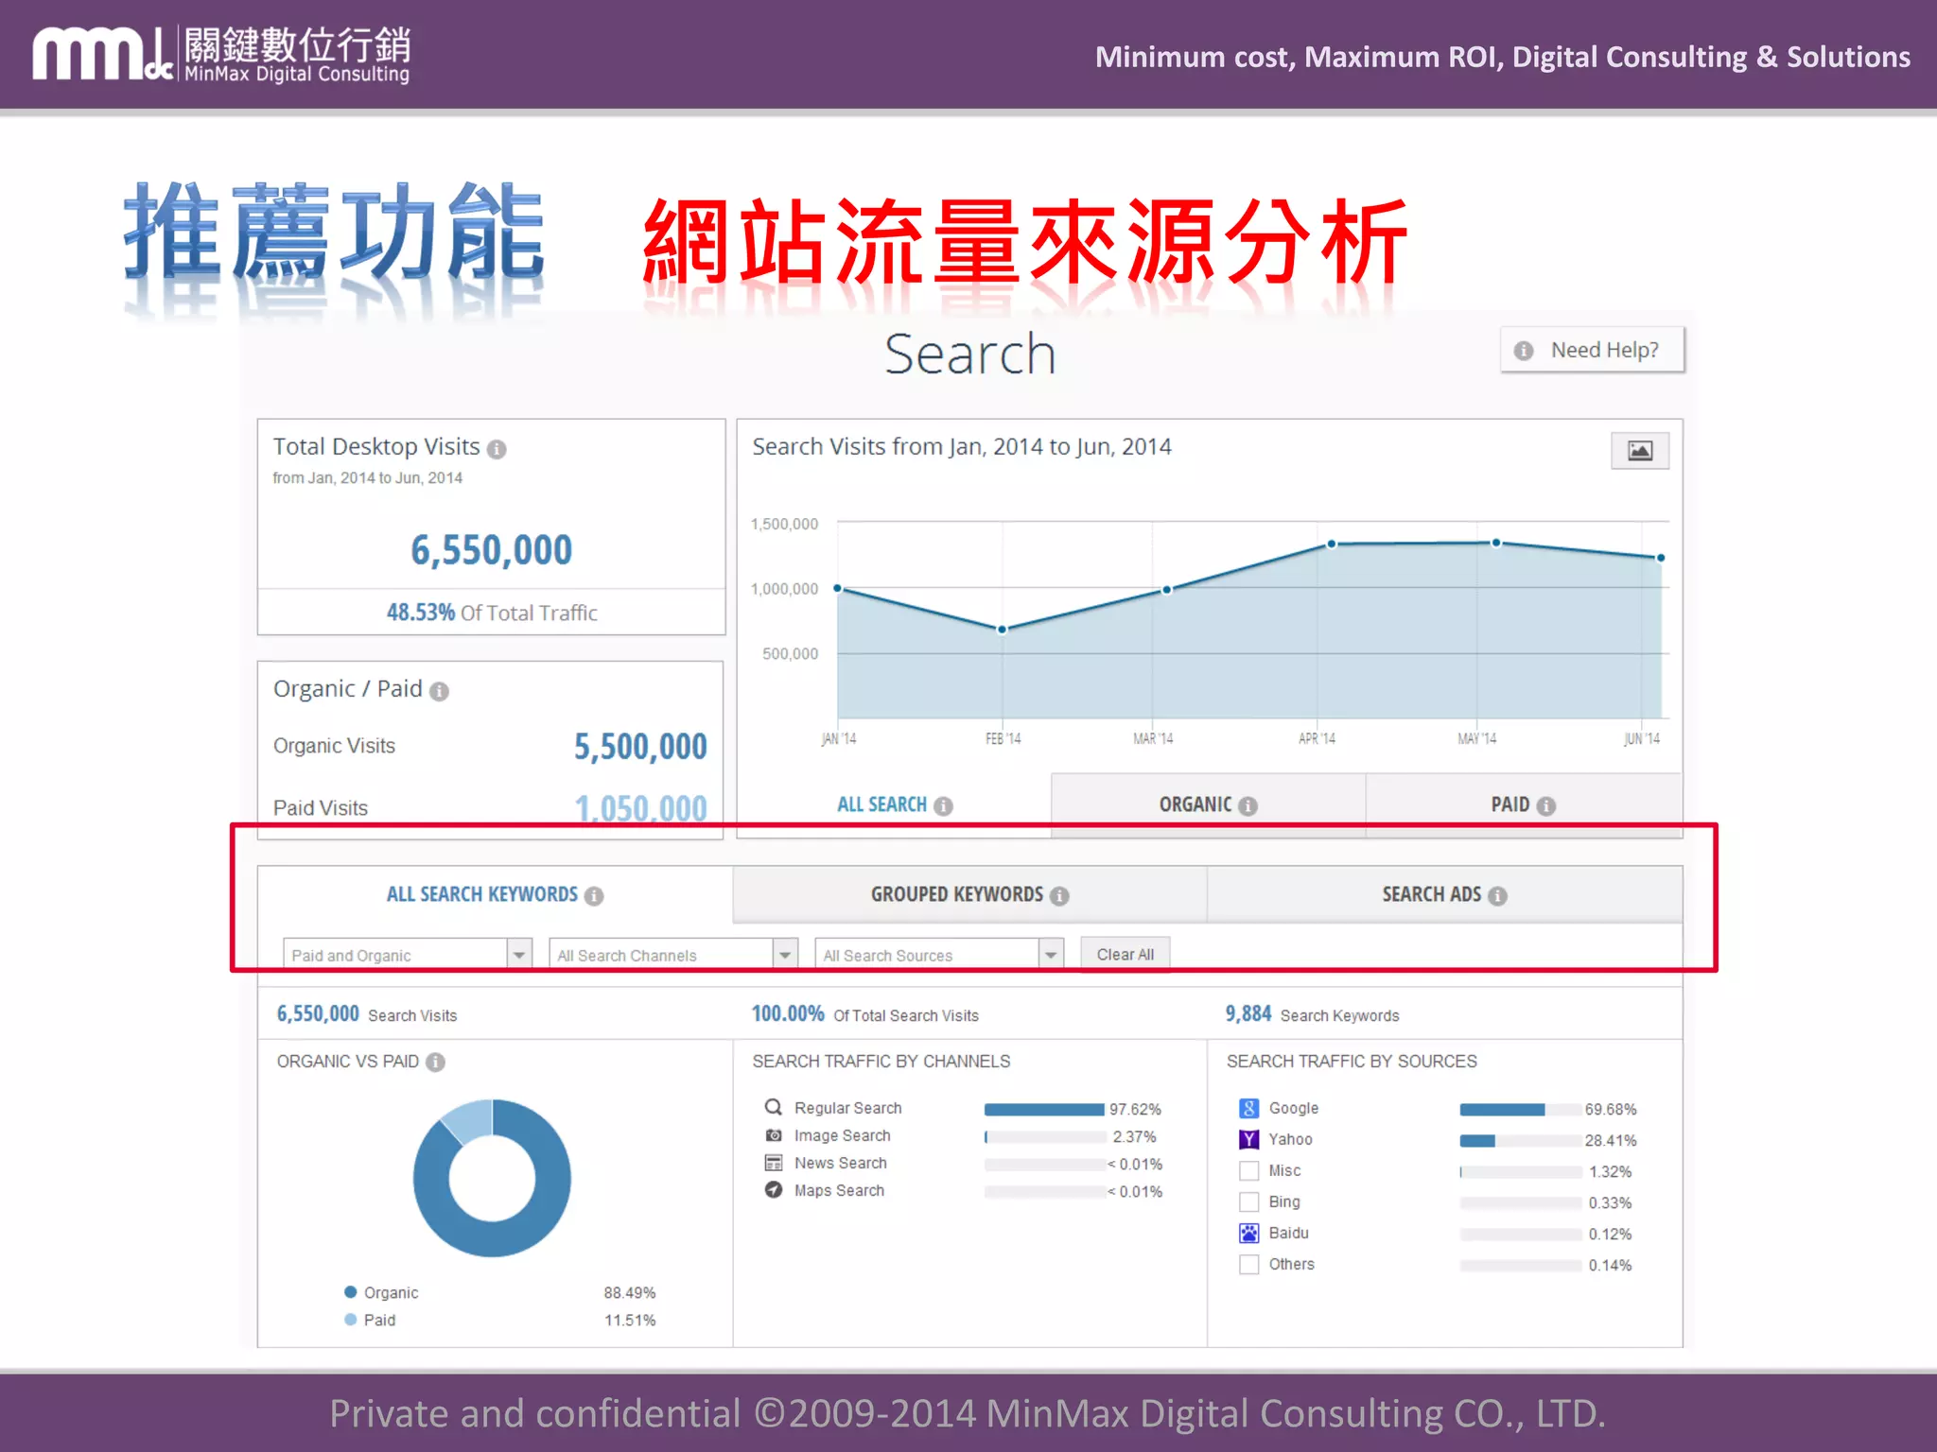Click the 48.53% Of Total Traffic text
This screenshot has height=1452, width=1937.
tap(492, 613)
